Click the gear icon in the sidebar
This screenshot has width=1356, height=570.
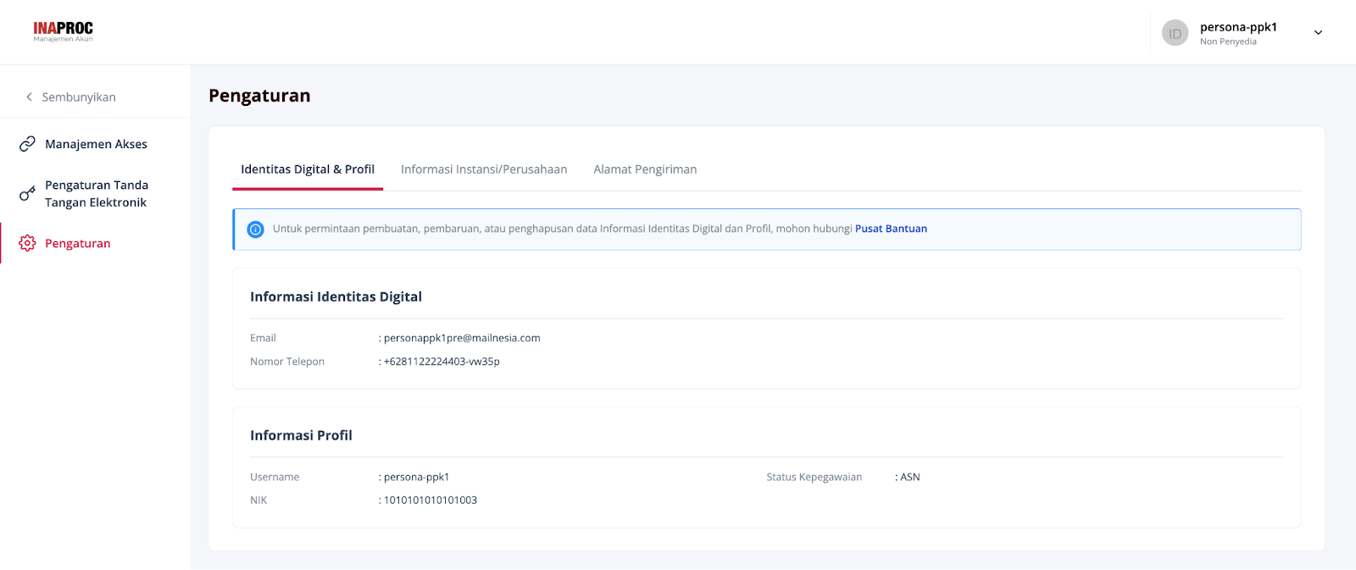[x=27, y=243]
